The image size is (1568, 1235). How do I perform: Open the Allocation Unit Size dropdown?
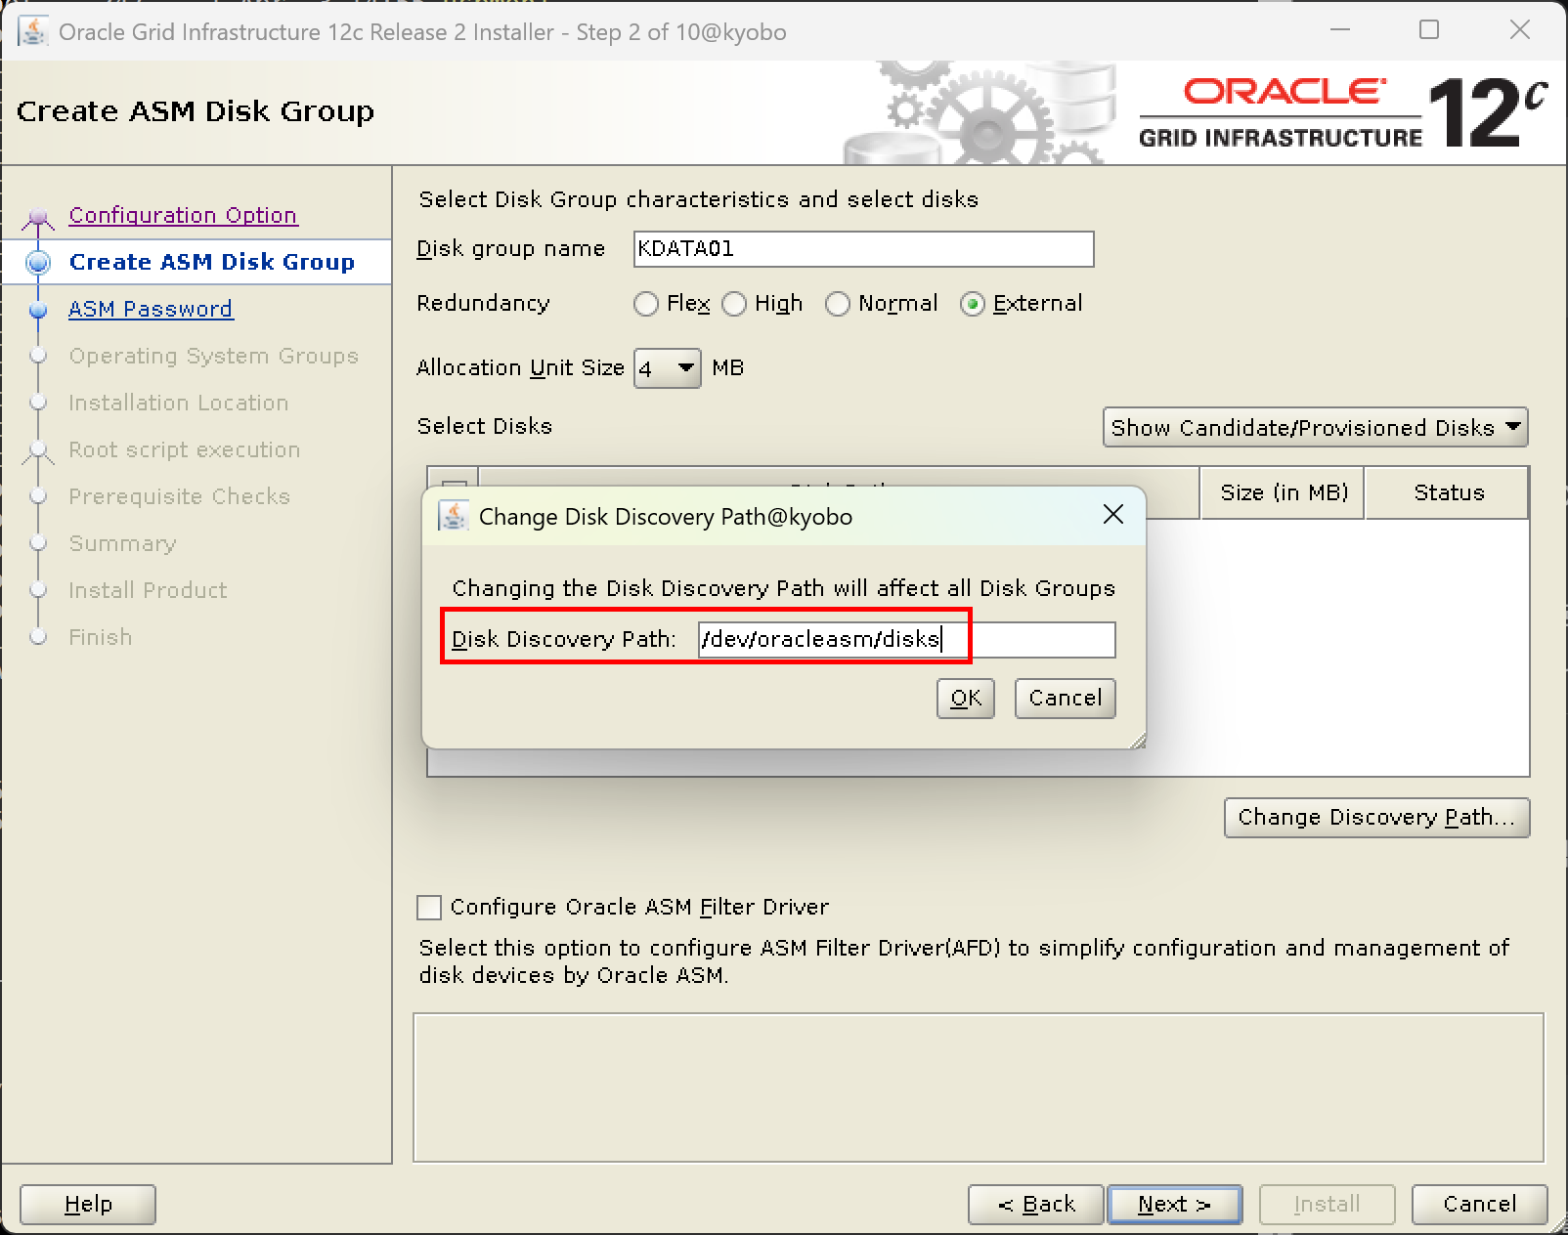coord(668,368)
